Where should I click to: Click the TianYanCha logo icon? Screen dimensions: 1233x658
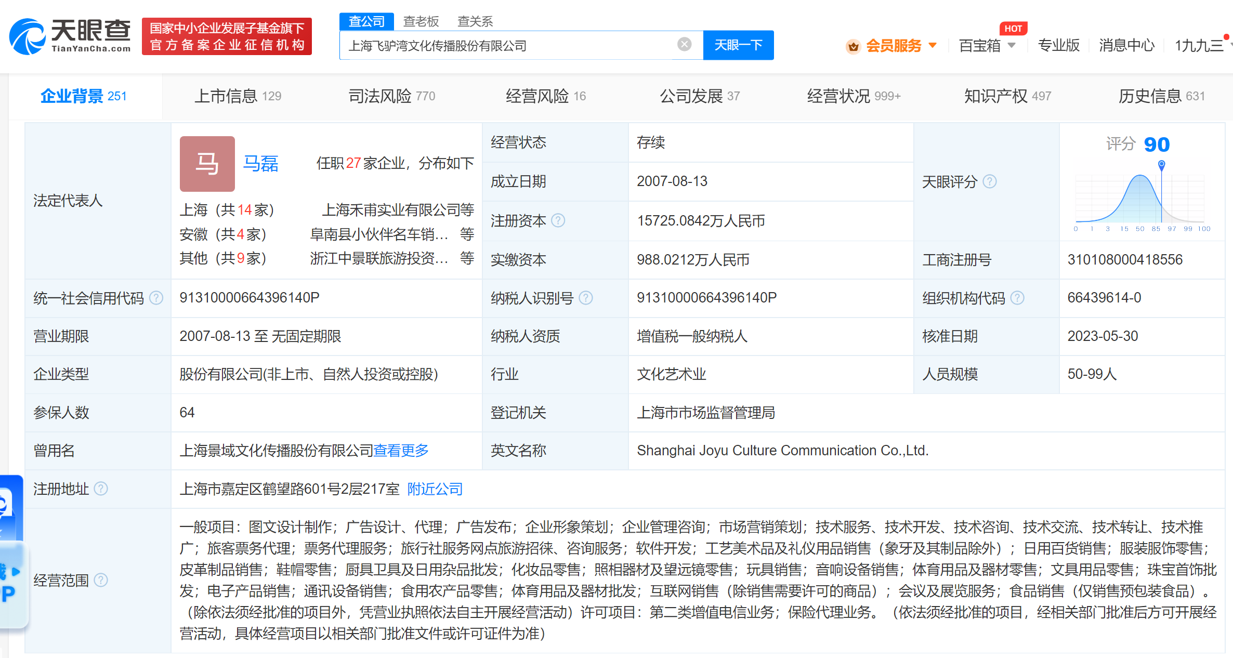29,36
